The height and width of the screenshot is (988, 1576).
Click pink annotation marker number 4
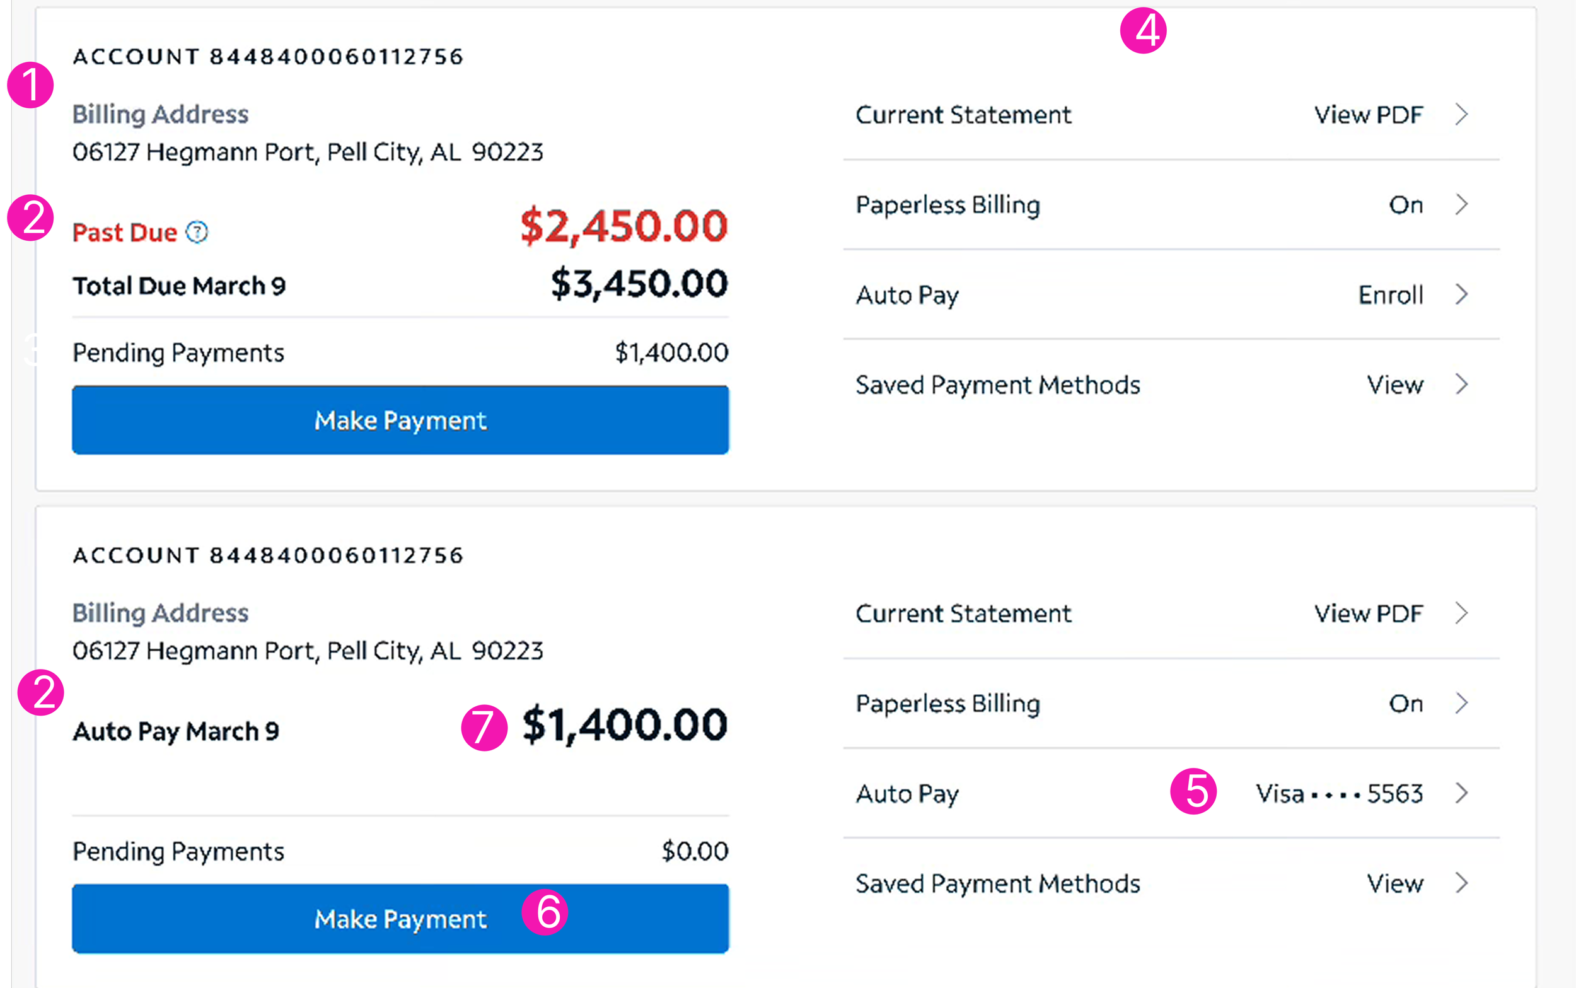[1143, 30]
